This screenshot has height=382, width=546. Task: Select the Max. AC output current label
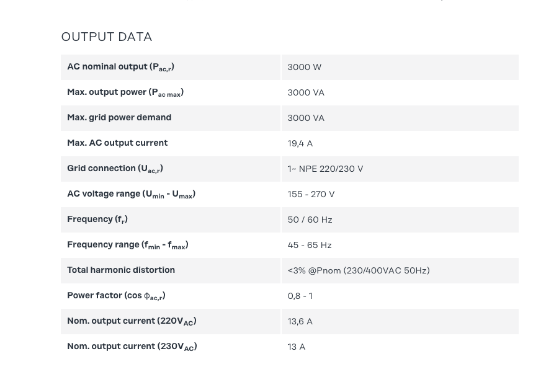[x=117, y=143]
